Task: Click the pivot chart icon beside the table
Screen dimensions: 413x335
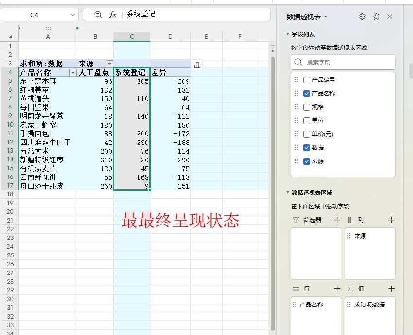Action: tap(197, 64)
